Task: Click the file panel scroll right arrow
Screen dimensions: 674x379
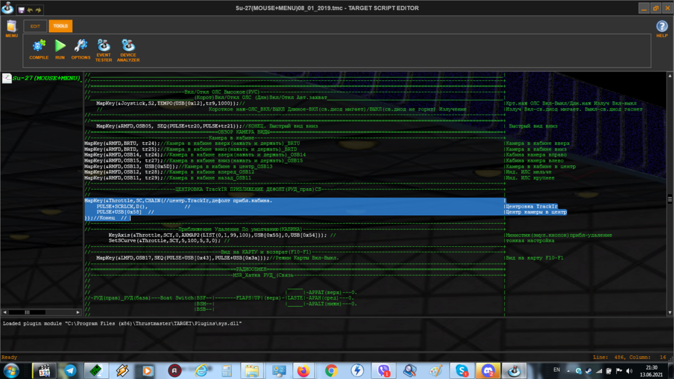Action: pos(78,312)
